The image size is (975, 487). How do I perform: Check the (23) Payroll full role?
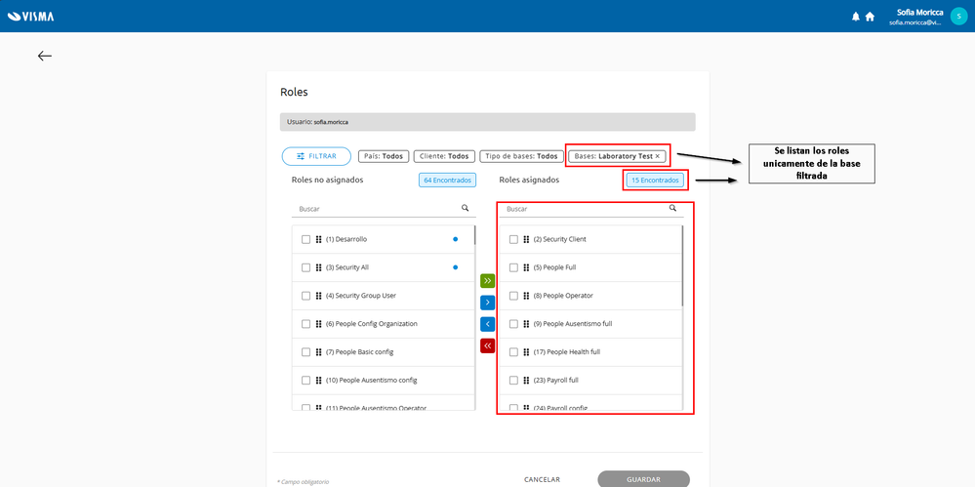point(513,380)
